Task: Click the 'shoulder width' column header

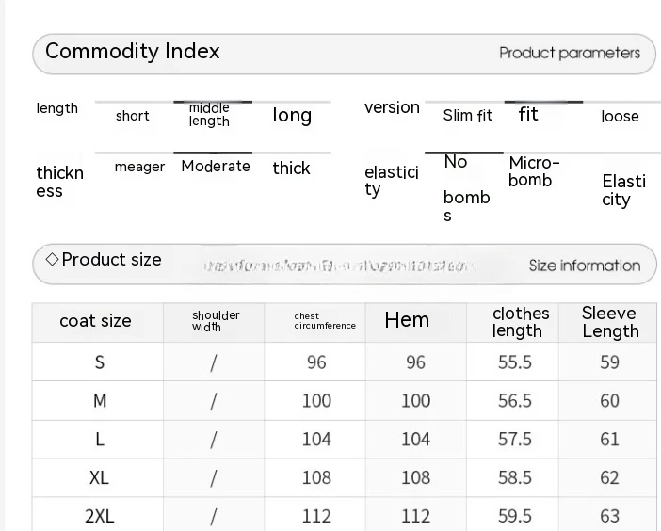Action: (x=216, y=321)
